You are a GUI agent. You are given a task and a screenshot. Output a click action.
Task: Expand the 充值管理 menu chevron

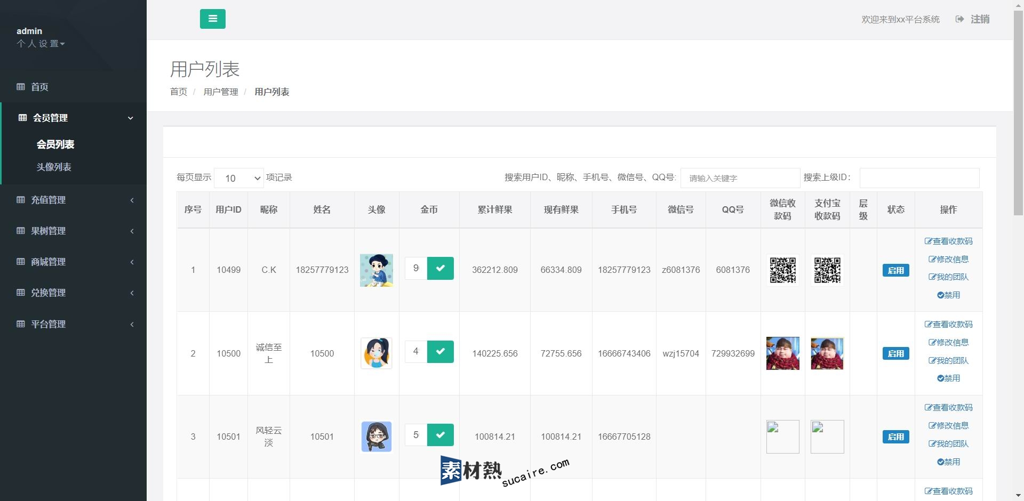pyautogui.click(x=132, y=200)
